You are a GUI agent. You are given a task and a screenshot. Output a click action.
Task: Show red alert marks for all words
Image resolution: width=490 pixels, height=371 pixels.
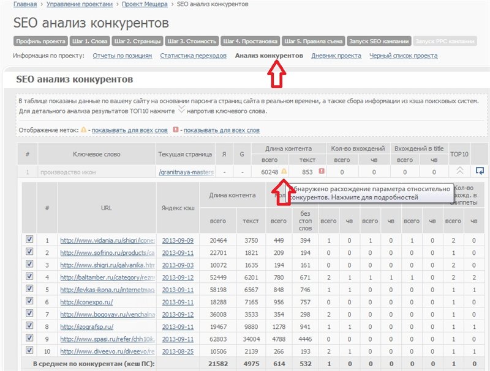tap(221, 130)
